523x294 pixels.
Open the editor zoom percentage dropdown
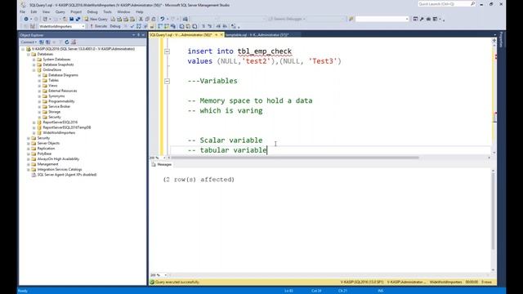(164, 158)
